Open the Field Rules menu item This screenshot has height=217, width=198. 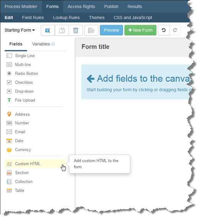[33, 18]
